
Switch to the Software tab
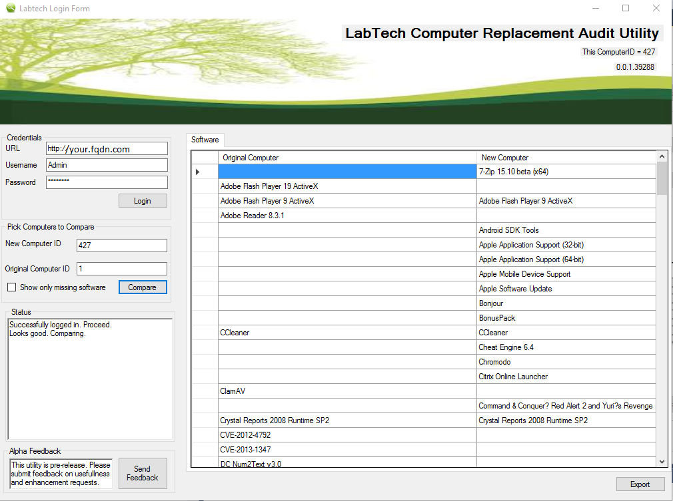tap(205, 140)
